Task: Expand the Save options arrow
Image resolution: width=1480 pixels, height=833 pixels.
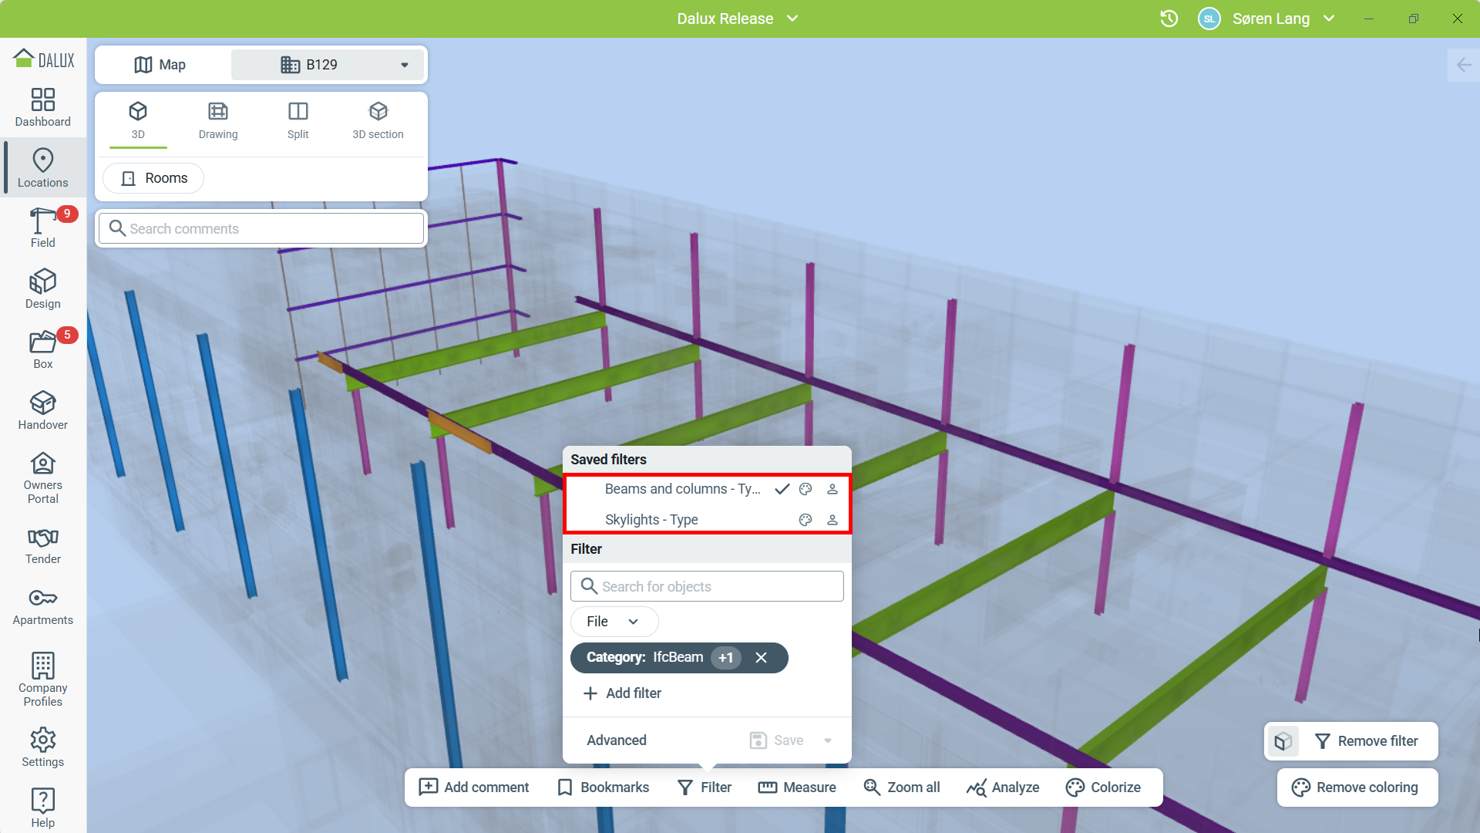Action: click(x=828, y=740)
